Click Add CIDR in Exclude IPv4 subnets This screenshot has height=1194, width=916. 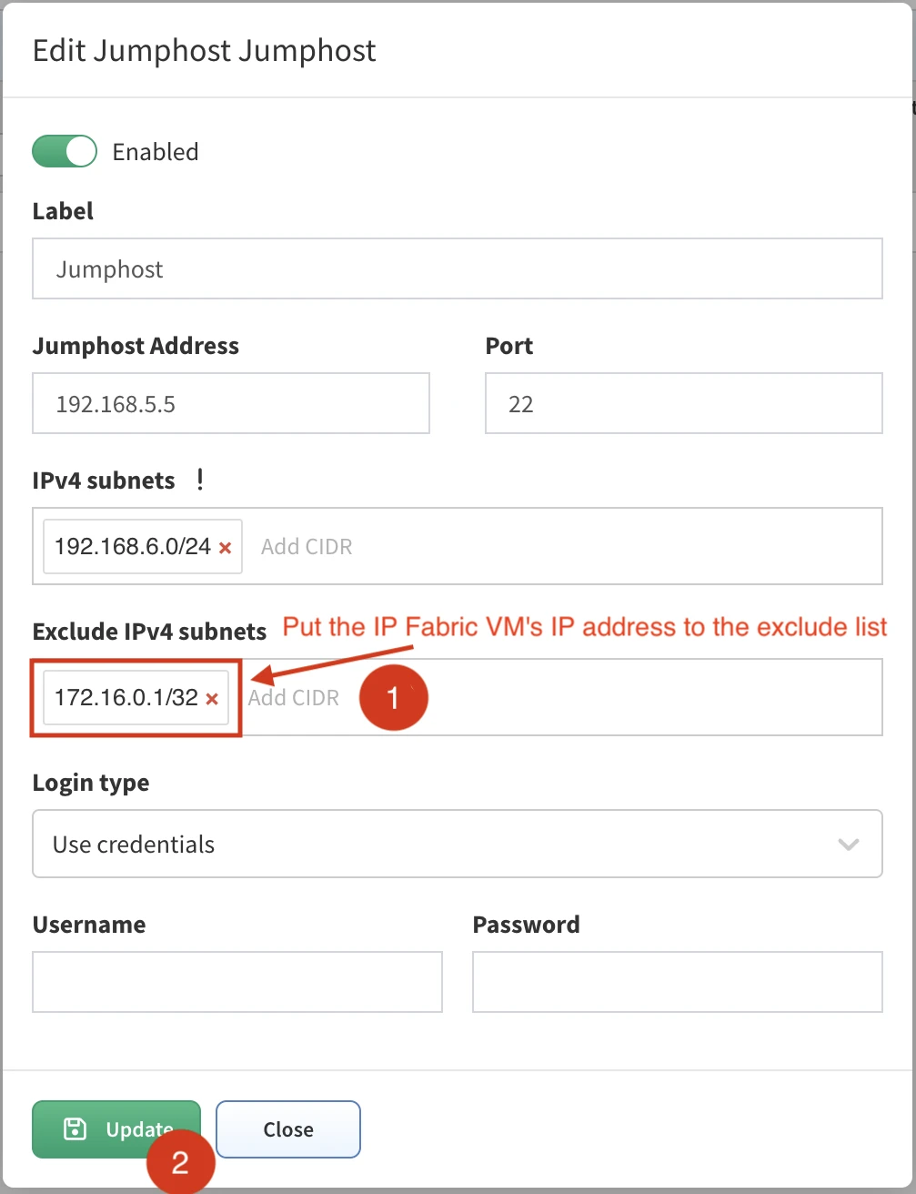coord(293,698)
